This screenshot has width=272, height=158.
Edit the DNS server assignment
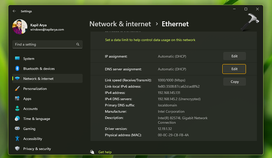coord(234,69)
